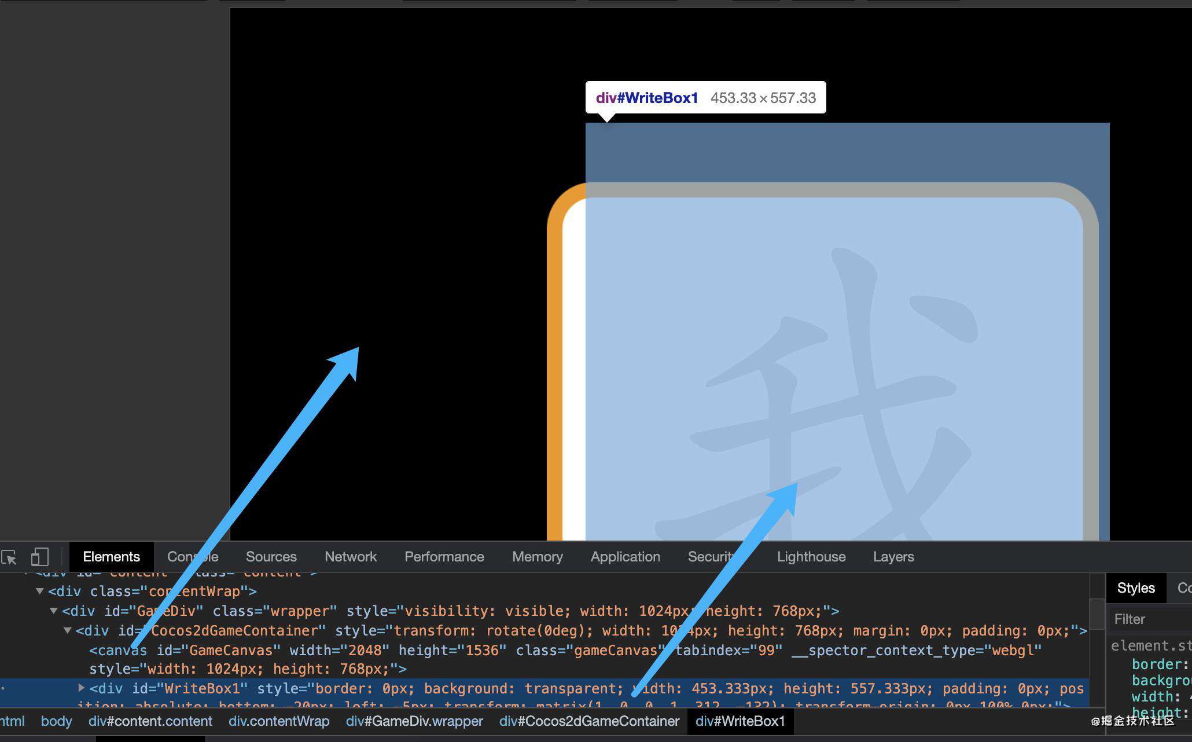Collapse the Cocos2dGameContainer node
Image resolution: width=1192 pixels, height=742 pixels.
tap(68, 630)
